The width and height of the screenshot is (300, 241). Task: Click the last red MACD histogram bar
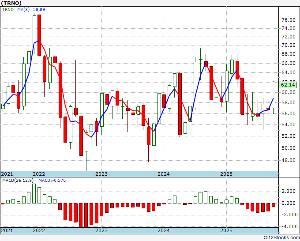click(x=274, y=205)
